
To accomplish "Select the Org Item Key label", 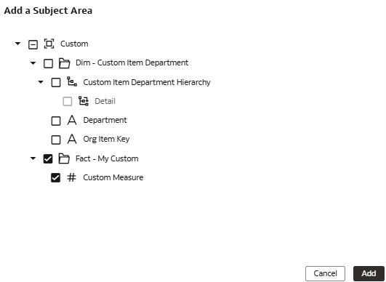I will [x=106, y=140].
